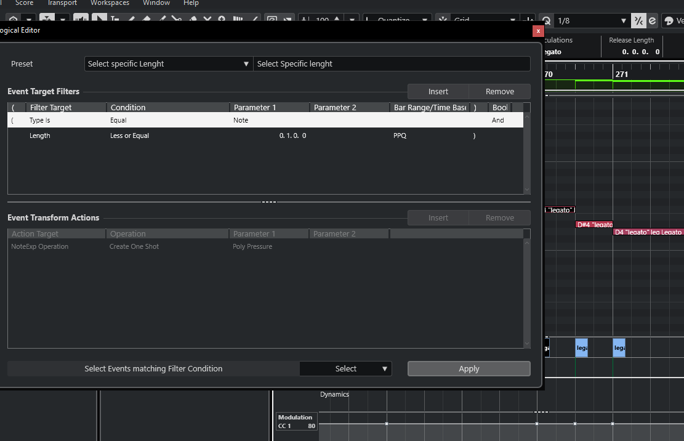The width and height of the screenshot is (684, 441).
Task: Open the Score menu
Action: click(24, 3)
